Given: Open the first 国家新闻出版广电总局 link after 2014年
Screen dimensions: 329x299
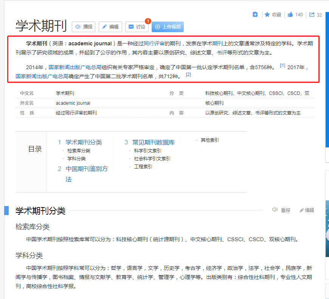Looking at the screenshot, I should click(x=75, y=67).
